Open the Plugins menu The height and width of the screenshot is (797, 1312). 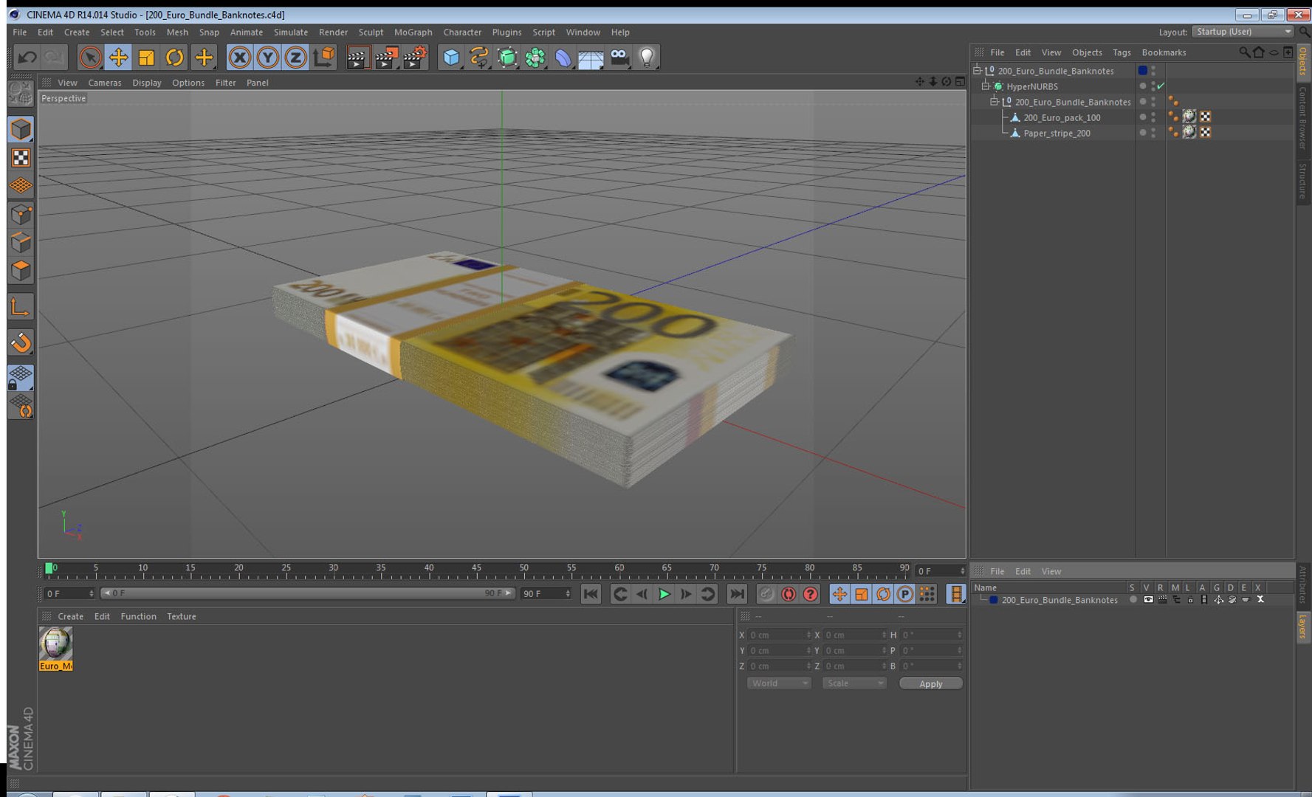[x=506, y=32]
